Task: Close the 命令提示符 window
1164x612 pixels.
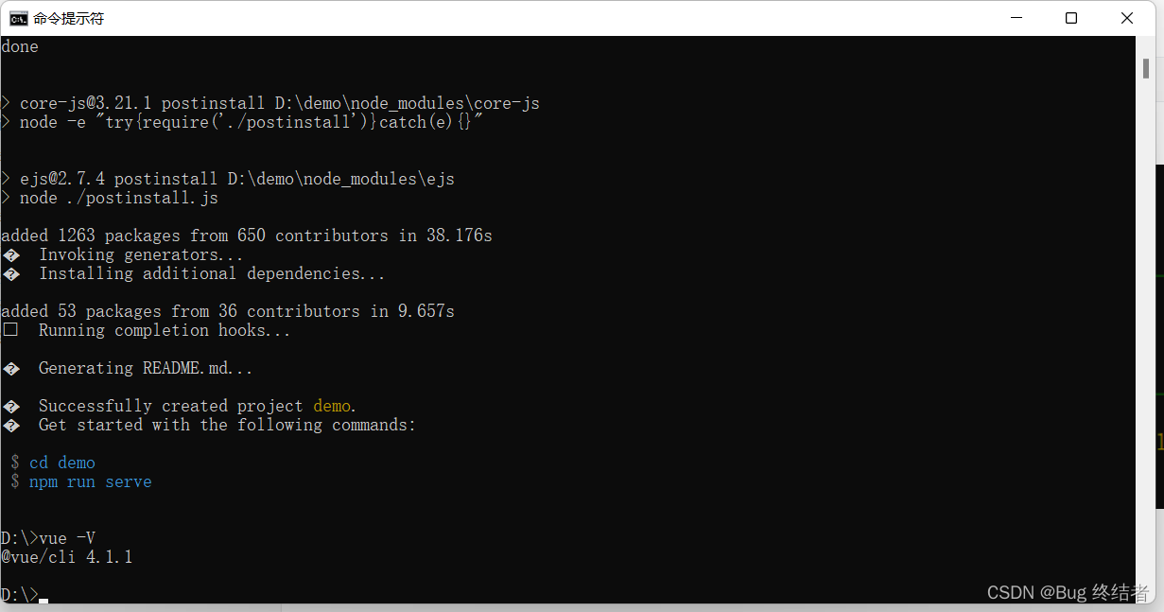Action: [1127, 18]
